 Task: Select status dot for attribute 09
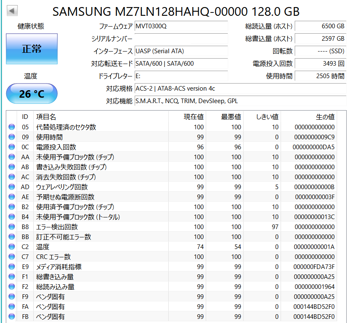[12, 137]
